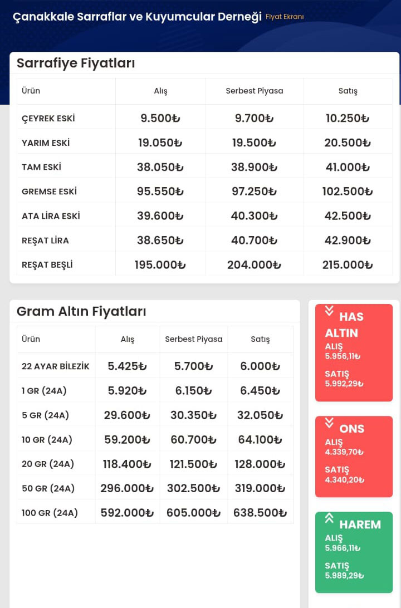Select the ÇEYREK ESKİ row label

48,119
